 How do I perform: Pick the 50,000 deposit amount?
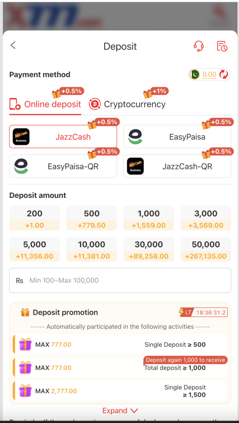click(x=206, y=249)
